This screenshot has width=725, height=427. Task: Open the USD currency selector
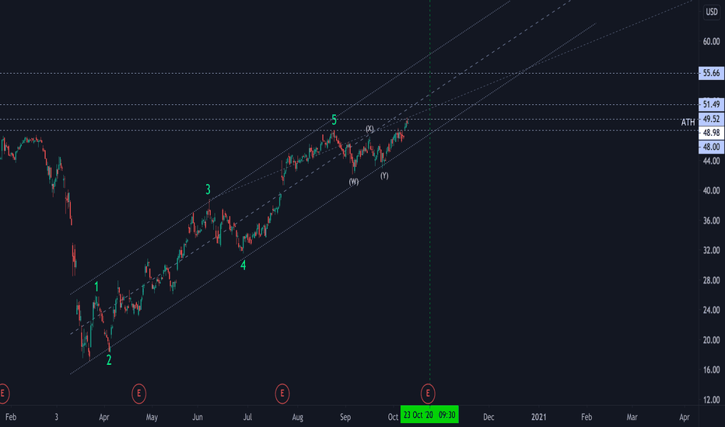click(x=712, y=12)
